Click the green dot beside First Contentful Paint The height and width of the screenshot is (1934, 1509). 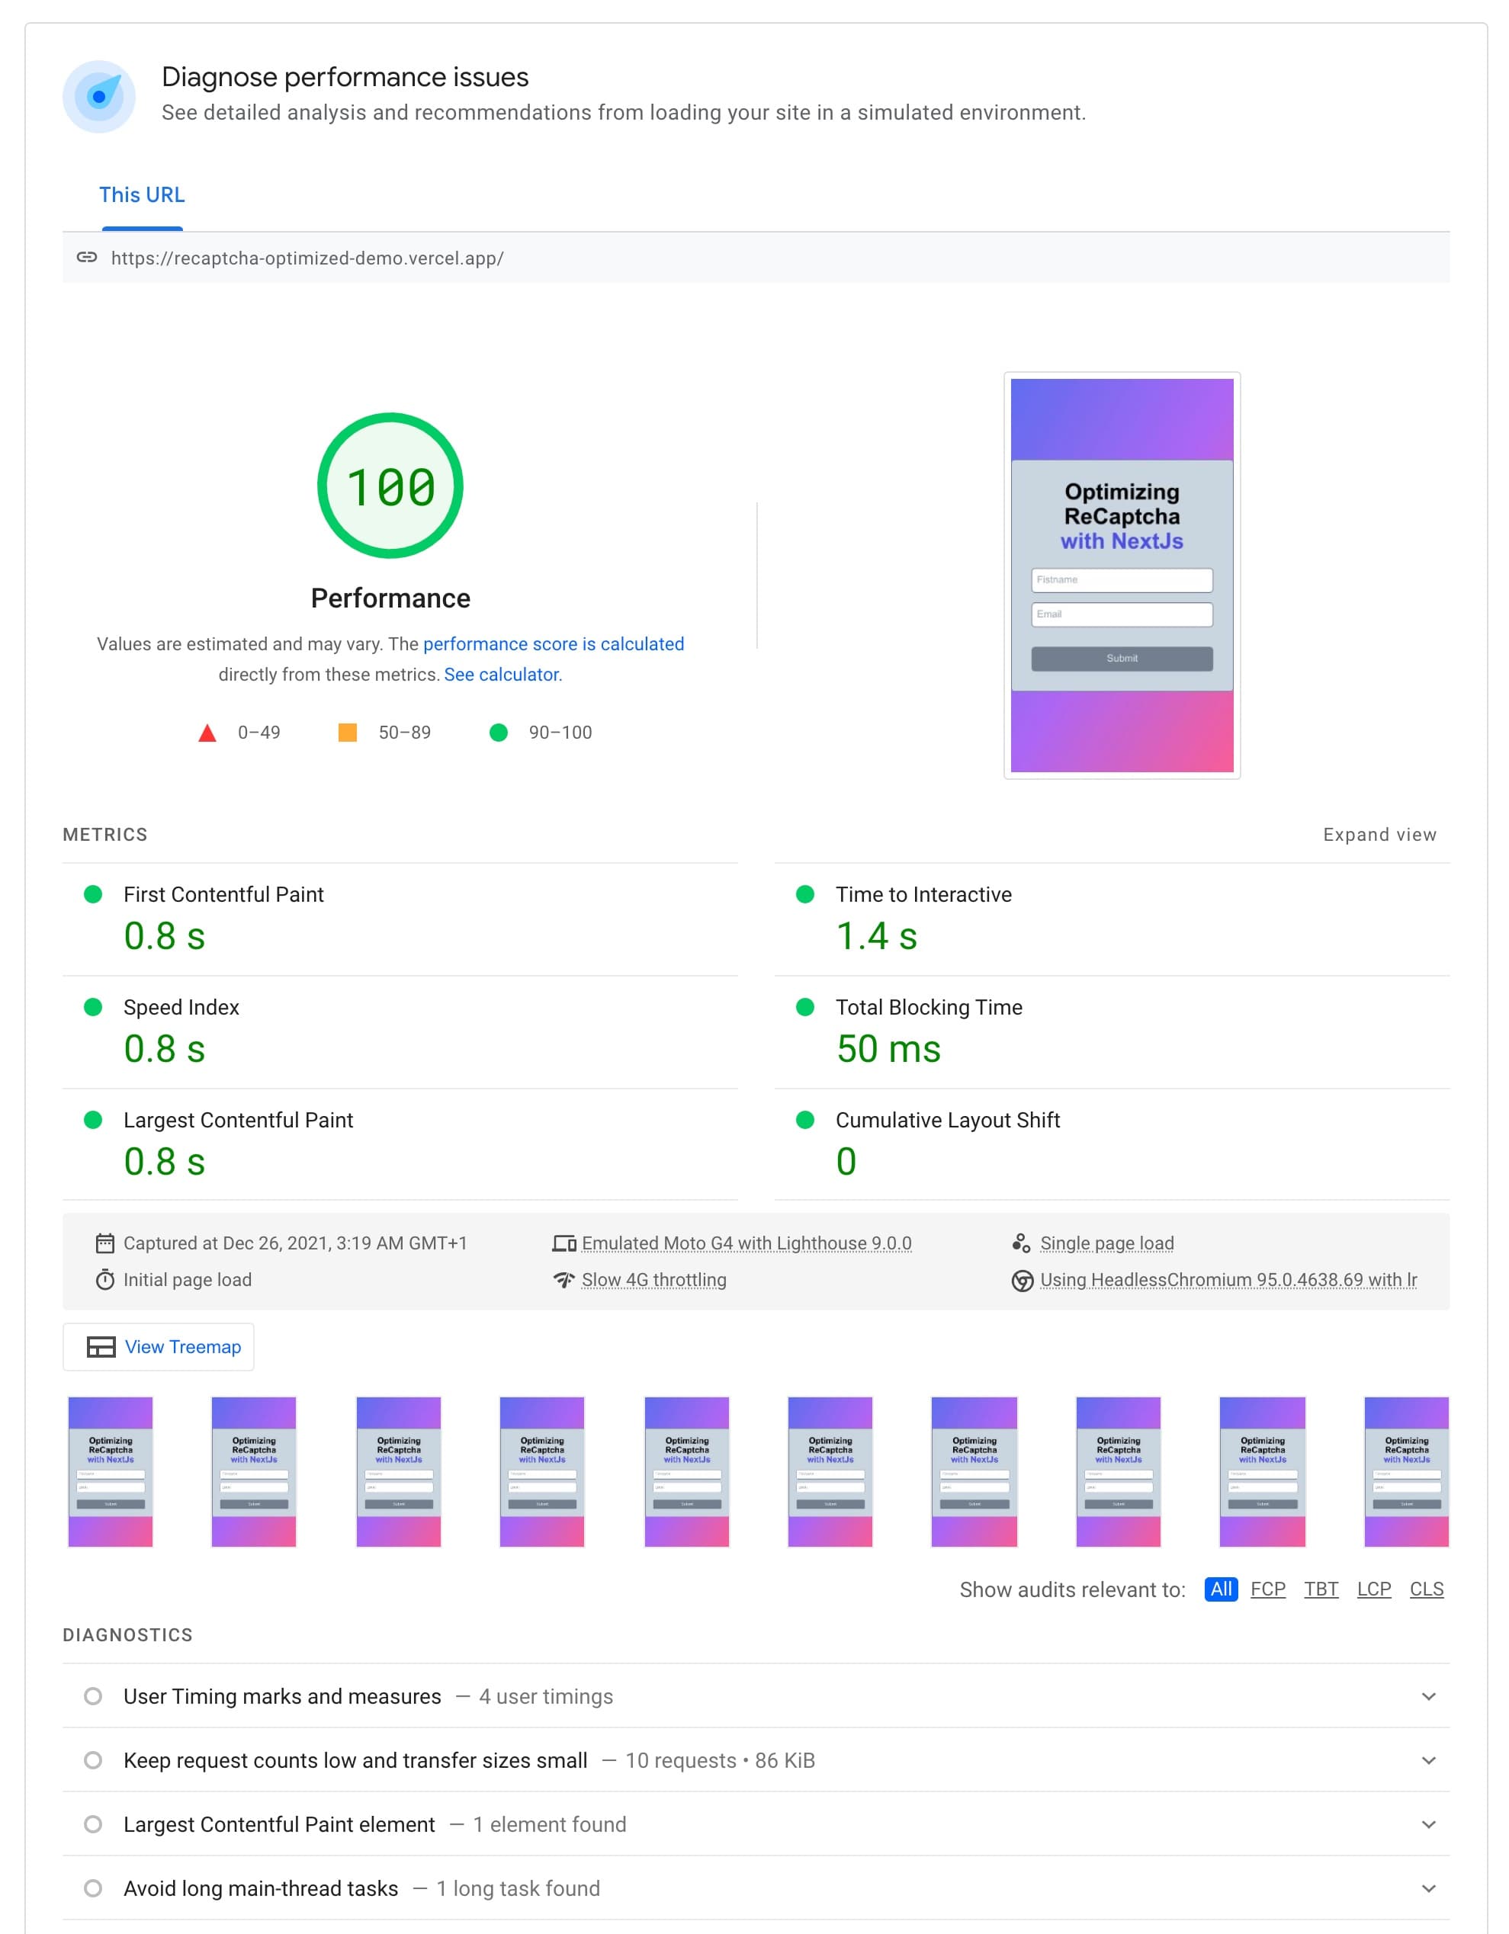[95, 895]
